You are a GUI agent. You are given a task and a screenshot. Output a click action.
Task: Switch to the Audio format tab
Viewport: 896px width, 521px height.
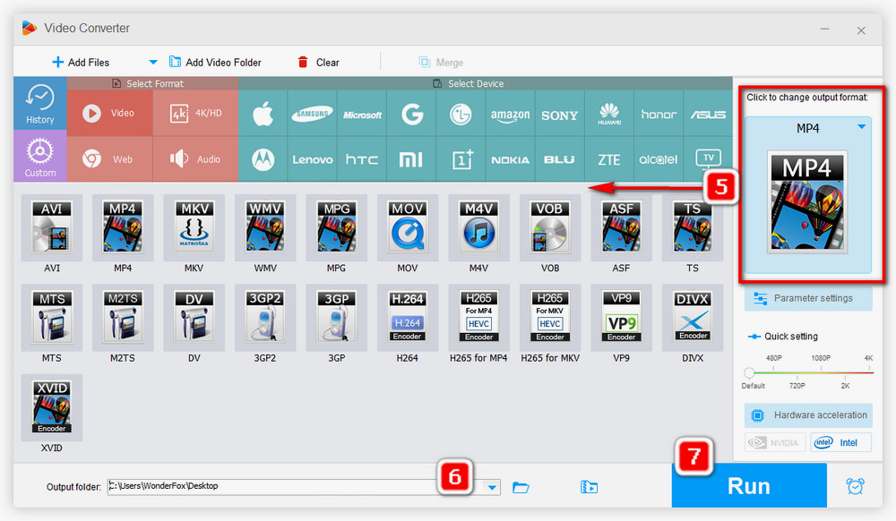[195, 159]
